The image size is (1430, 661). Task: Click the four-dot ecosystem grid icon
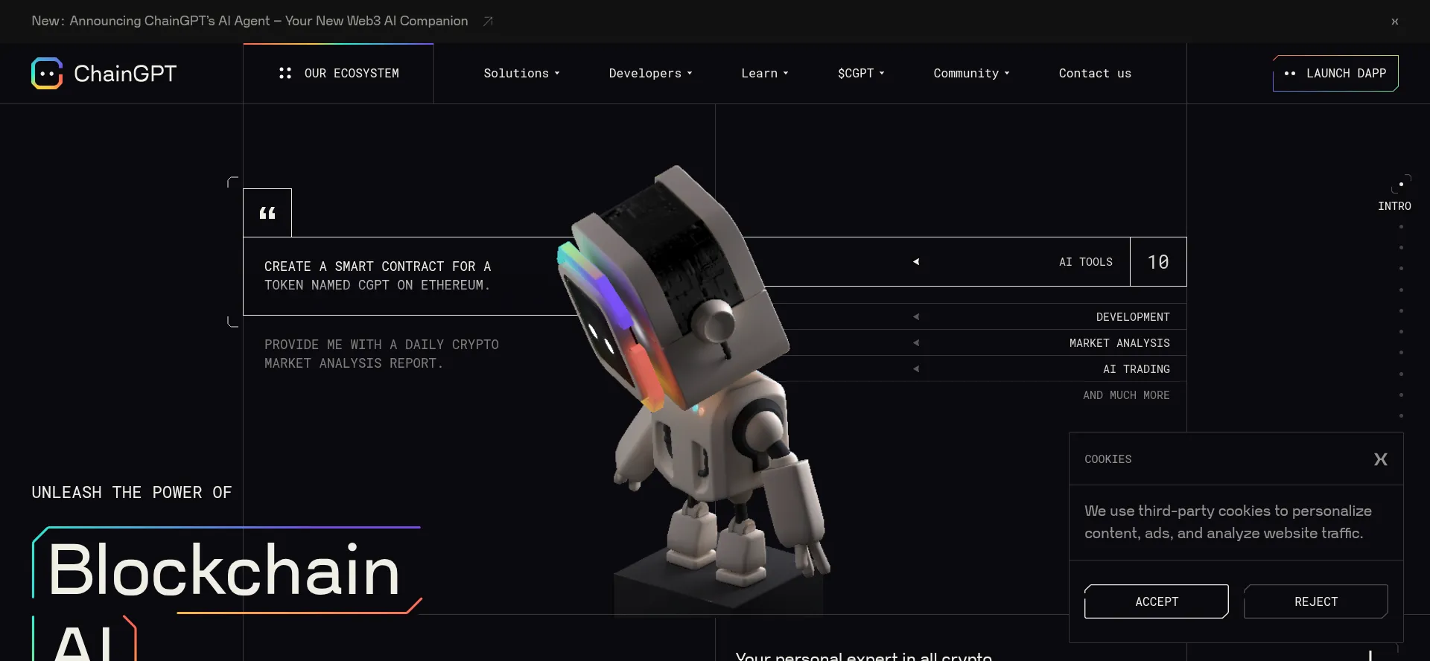[285, 73]
